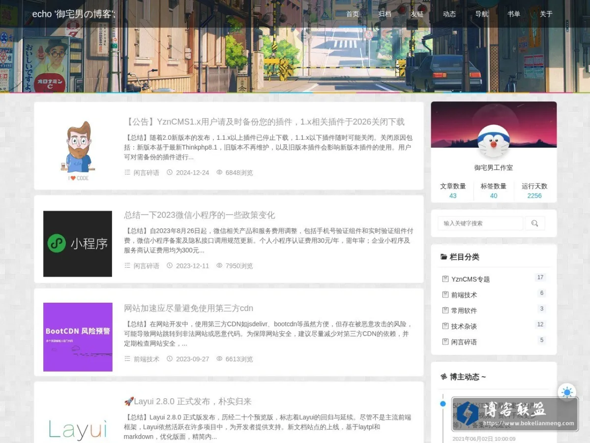
Task: Open article 总结一下2023微信小程序的一些政策变化
Action: tap(200, 215)
